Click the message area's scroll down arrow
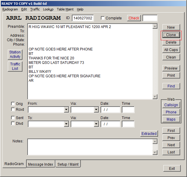187x177 pixels. [x=155, y=97]
